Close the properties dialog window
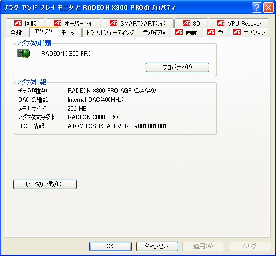The image size is (276, 256). [x=269, y=8]
